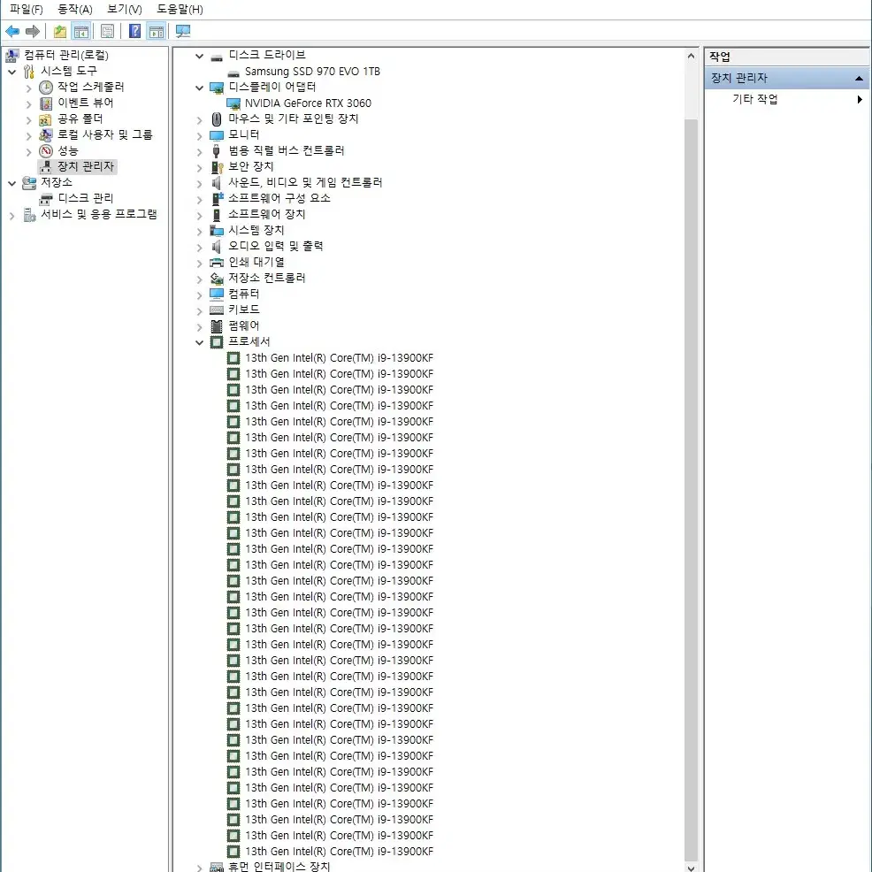The height and width of the screenshot is (872, 872).
Task: Open the 보기(V) menu
Action: 125,10
